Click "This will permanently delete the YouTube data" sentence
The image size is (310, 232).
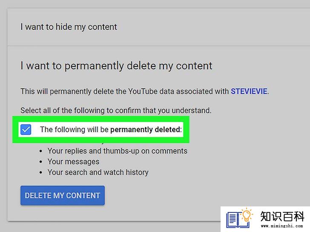[x=145, y=91]
